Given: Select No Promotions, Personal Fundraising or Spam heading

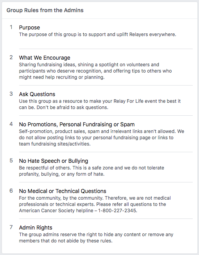Looking at the screenshot, I should point(77,124).
